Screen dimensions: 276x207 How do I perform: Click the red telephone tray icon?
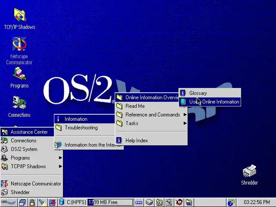click(179, 202)
